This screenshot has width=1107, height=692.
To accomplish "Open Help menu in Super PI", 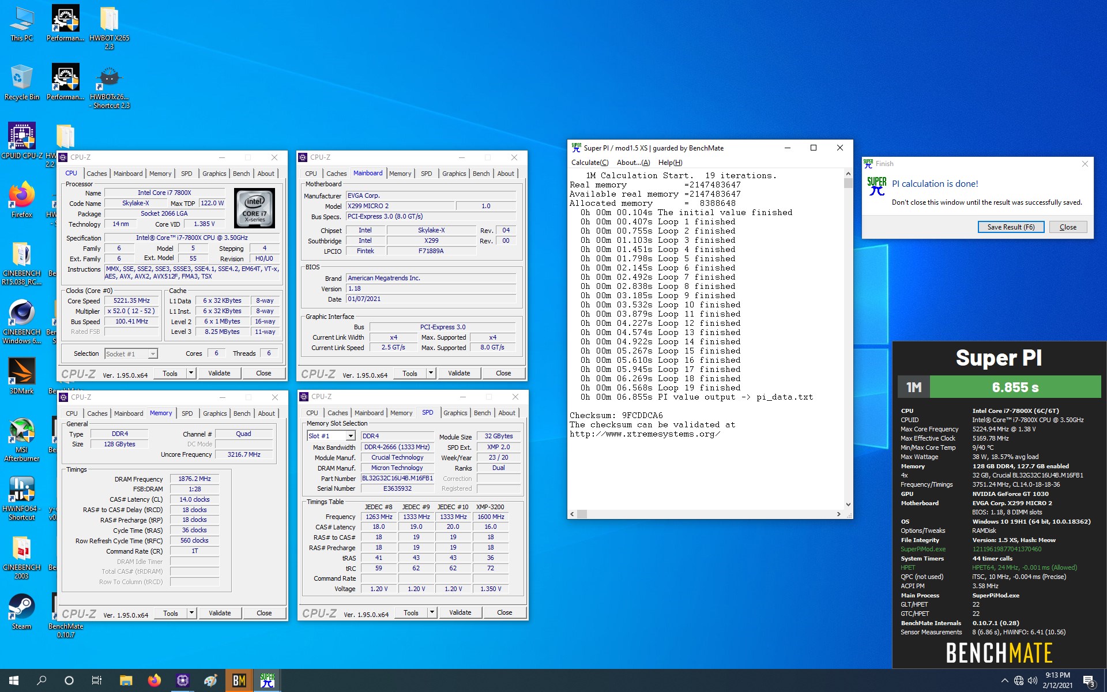I will [670, 163].
